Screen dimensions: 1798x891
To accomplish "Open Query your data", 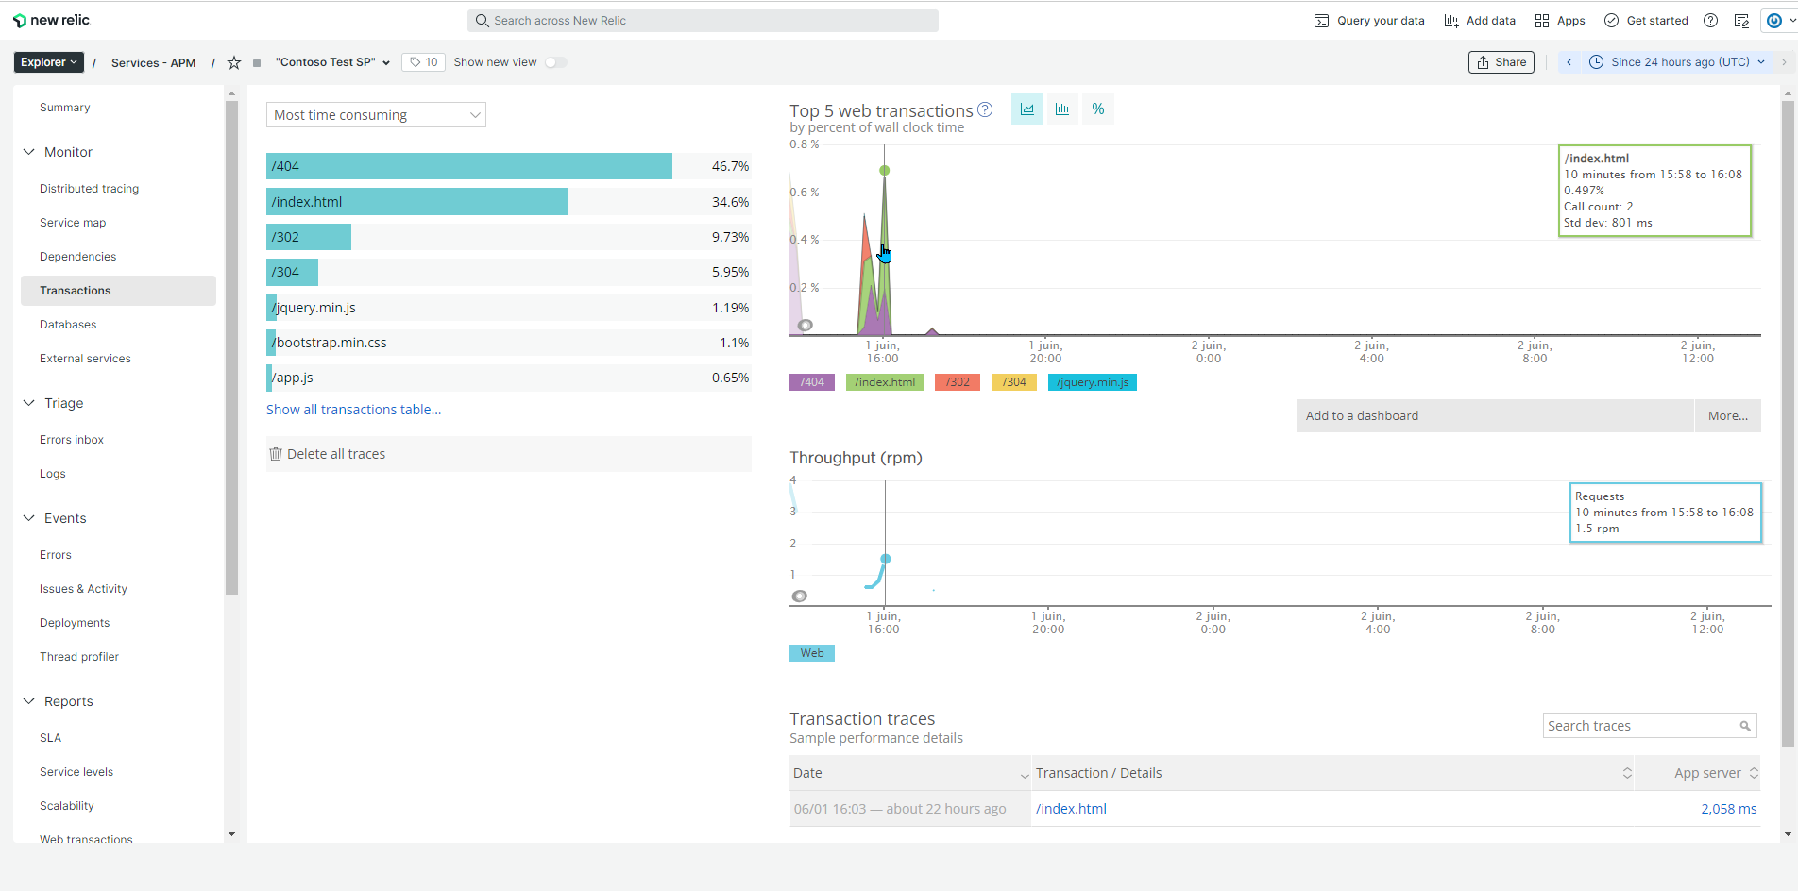I will (x=1368, y=21).
